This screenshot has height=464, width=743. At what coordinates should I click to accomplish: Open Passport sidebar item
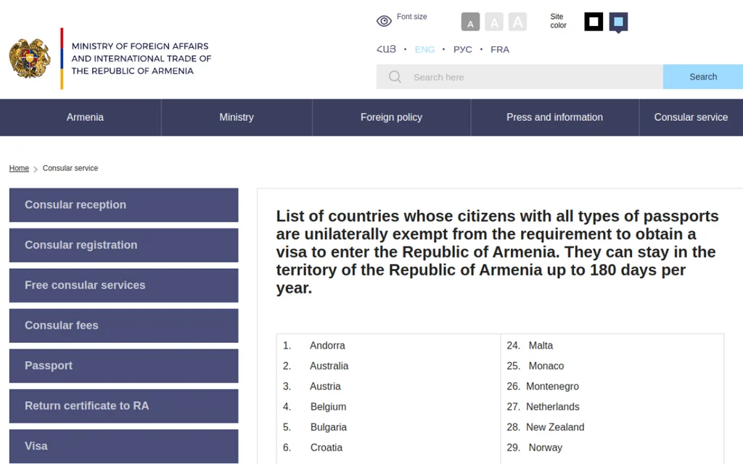123,366
